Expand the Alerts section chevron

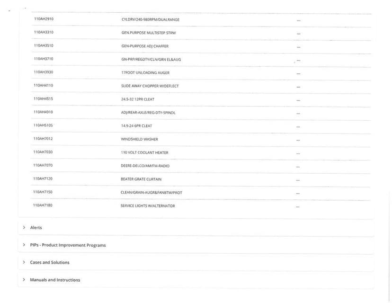coord(24,227)
